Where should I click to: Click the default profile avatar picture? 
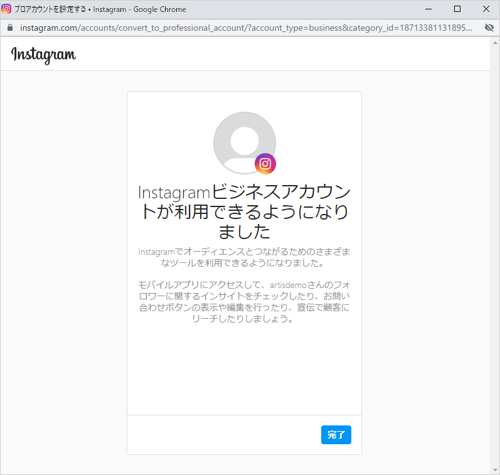[245, 143]
